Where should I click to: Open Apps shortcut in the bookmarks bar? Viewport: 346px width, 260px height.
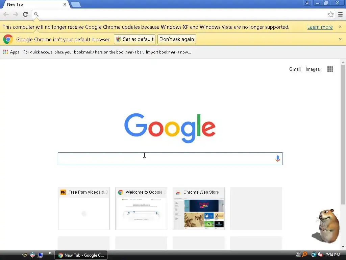[11, 52]
